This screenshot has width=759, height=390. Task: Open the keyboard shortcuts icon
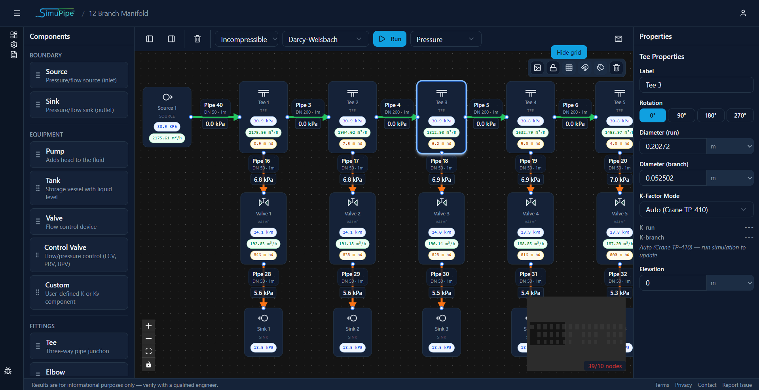[x=619, y=39]
